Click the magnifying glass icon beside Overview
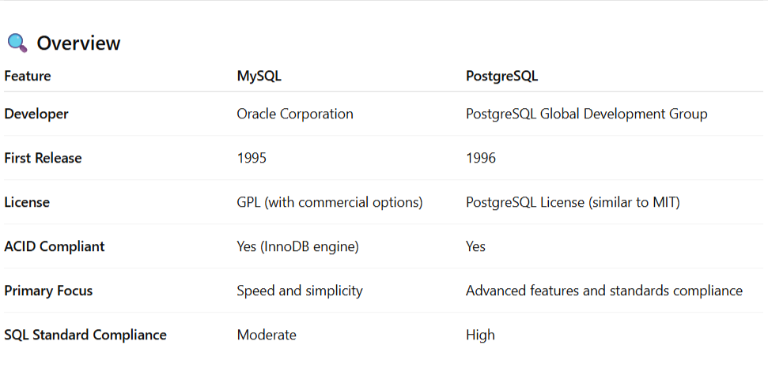768x375 pixels. (x=17, y=43)
